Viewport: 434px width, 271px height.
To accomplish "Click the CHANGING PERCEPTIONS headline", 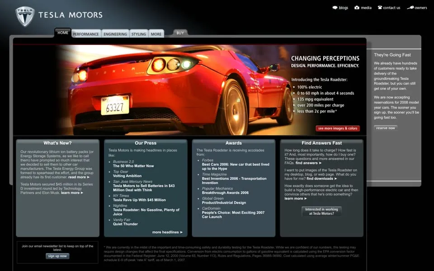I will [325, 58].
